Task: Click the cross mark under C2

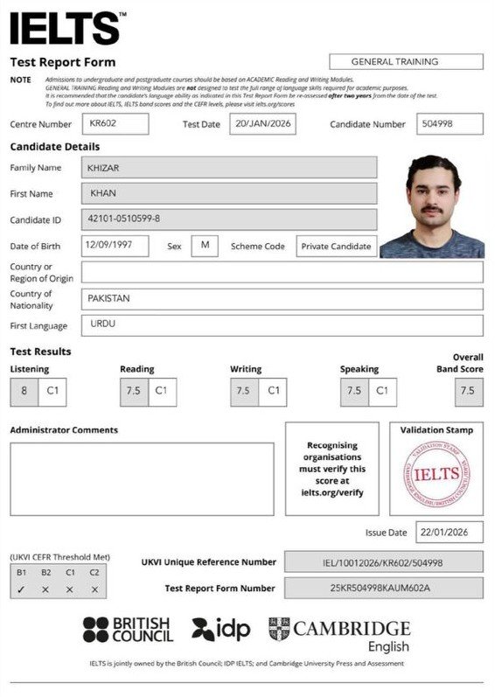Action: [x=94, y=590]
